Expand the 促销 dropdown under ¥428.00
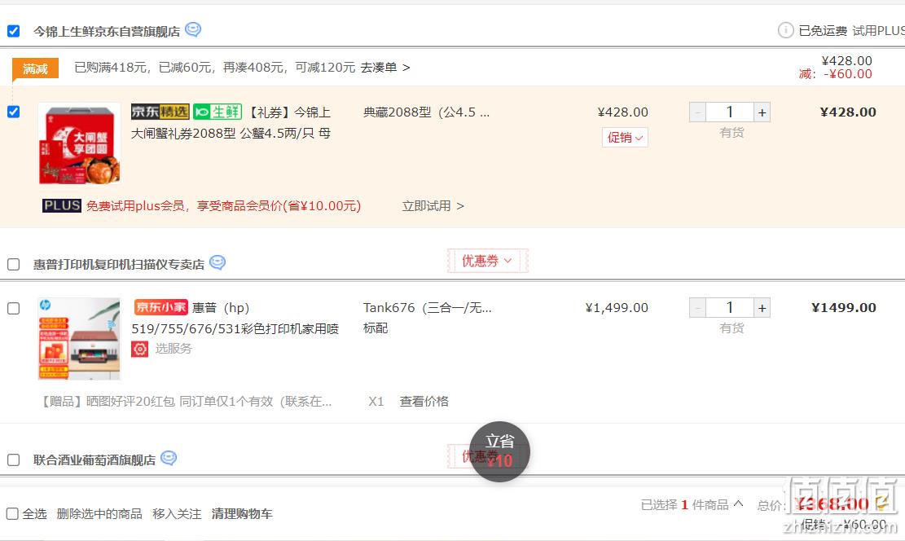The height and width of the screenshot is (541, 905). pos(625,138)
